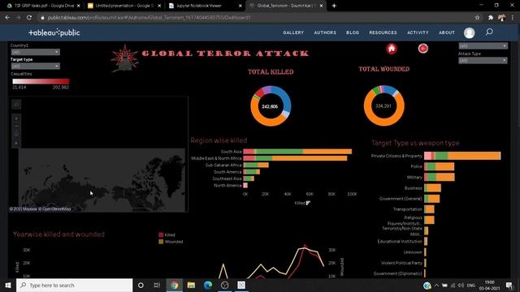Open the Attack Type filter dropdown
The width and height of the screenshot is (520, 292).
[483, 61]
